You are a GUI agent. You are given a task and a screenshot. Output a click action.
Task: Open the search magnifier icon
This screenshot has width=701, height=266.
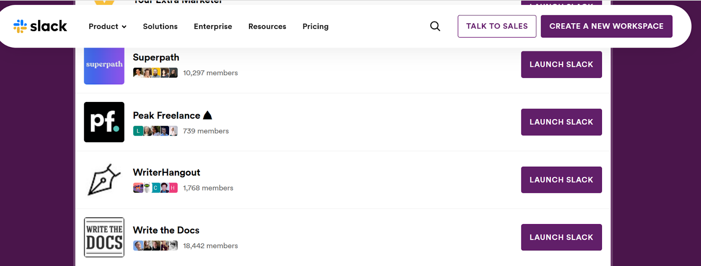(x=435, y=26)
